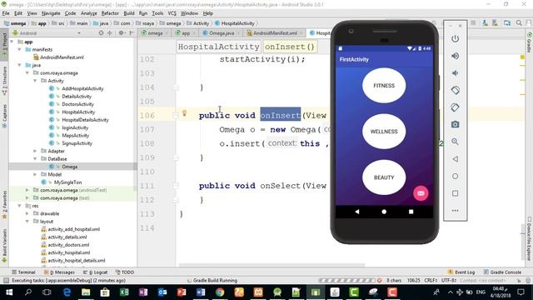This screenshot has width=533, height=300.
Task: Open the TODO tool window
Action: pyautogui.click(x=125, y=272)
